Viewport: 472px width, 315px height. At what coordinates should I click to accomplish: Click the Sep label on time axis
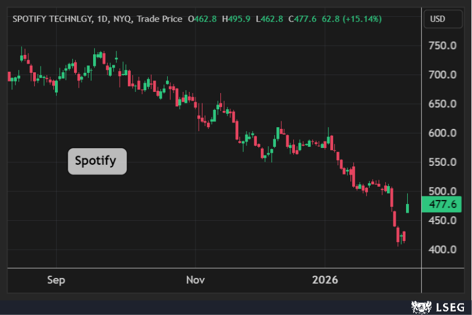click(x=56, y=280)
